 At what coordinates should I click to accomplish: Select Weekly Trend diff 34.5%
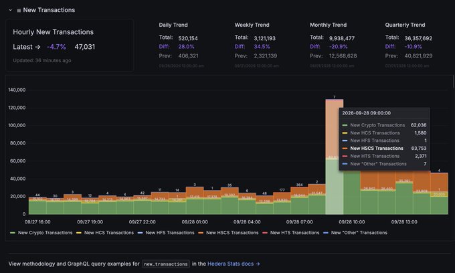[x=262, y=46]
